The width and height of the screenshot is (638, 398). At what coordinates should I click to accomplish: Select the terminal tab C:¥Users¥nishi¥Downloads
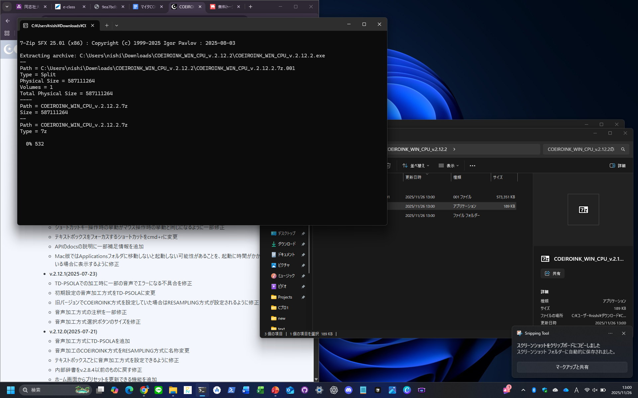point(59,26)
